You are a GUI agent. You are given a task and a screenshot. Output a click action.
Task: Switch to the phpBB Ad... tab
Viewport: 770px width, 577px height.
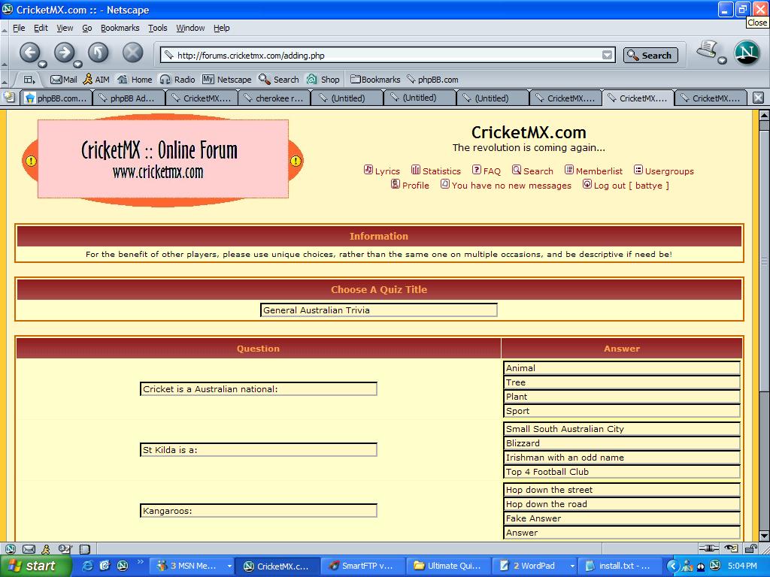click(129, 98)
